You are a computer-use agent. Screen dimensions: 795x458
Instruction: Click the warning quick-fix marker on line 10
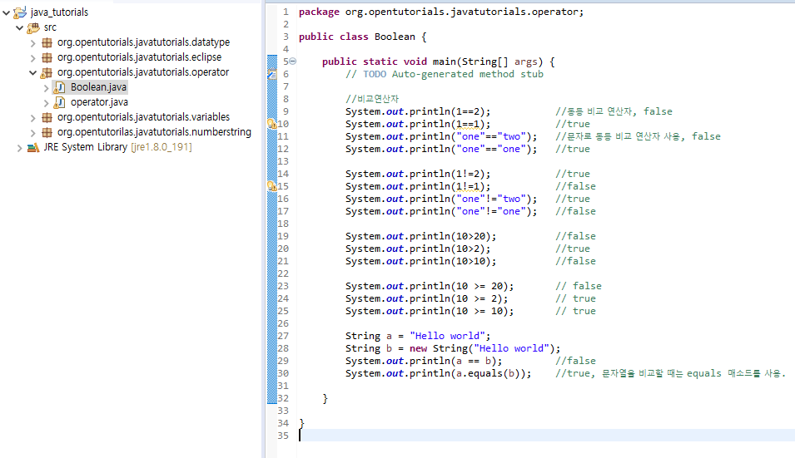(x=271, y=124)
